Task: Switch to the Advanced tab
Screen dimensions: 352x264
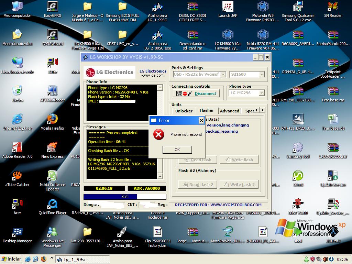Action: tap(229, 111)
